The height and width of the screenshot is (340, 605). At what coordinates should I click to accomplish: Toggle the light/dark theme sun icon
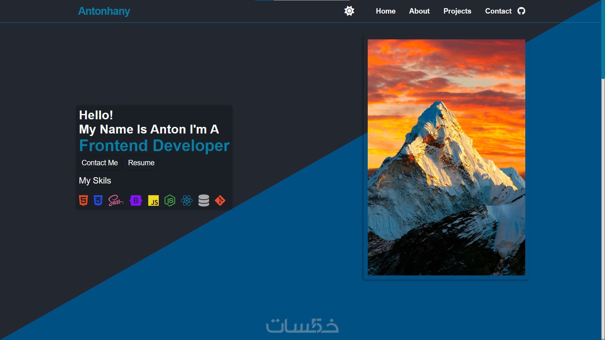tap(349, 11)
